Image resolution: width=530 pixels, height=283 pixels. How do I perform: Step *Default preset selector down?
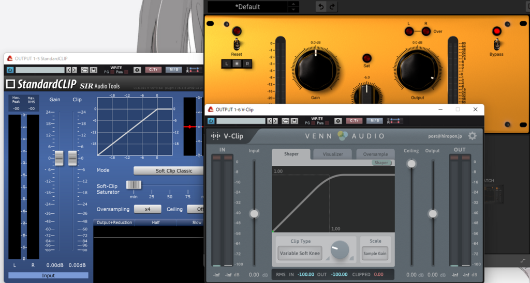point(293,9)
